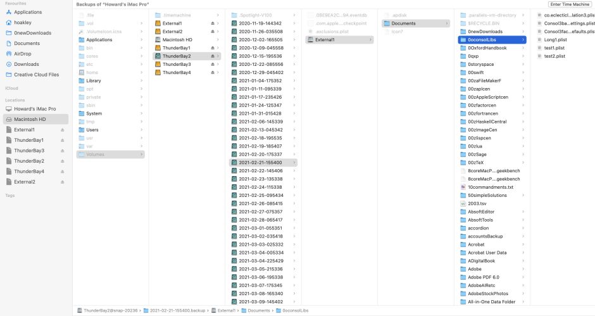Click Documents in the path bar
The image size is (595, 316).
click(255, 311)
